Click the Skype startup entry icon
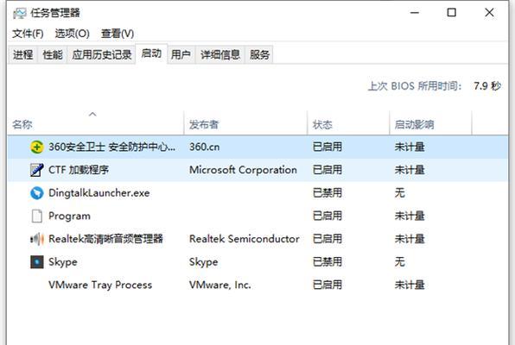Viewport: 515px width, 345px height. click(x=37, y=262)
